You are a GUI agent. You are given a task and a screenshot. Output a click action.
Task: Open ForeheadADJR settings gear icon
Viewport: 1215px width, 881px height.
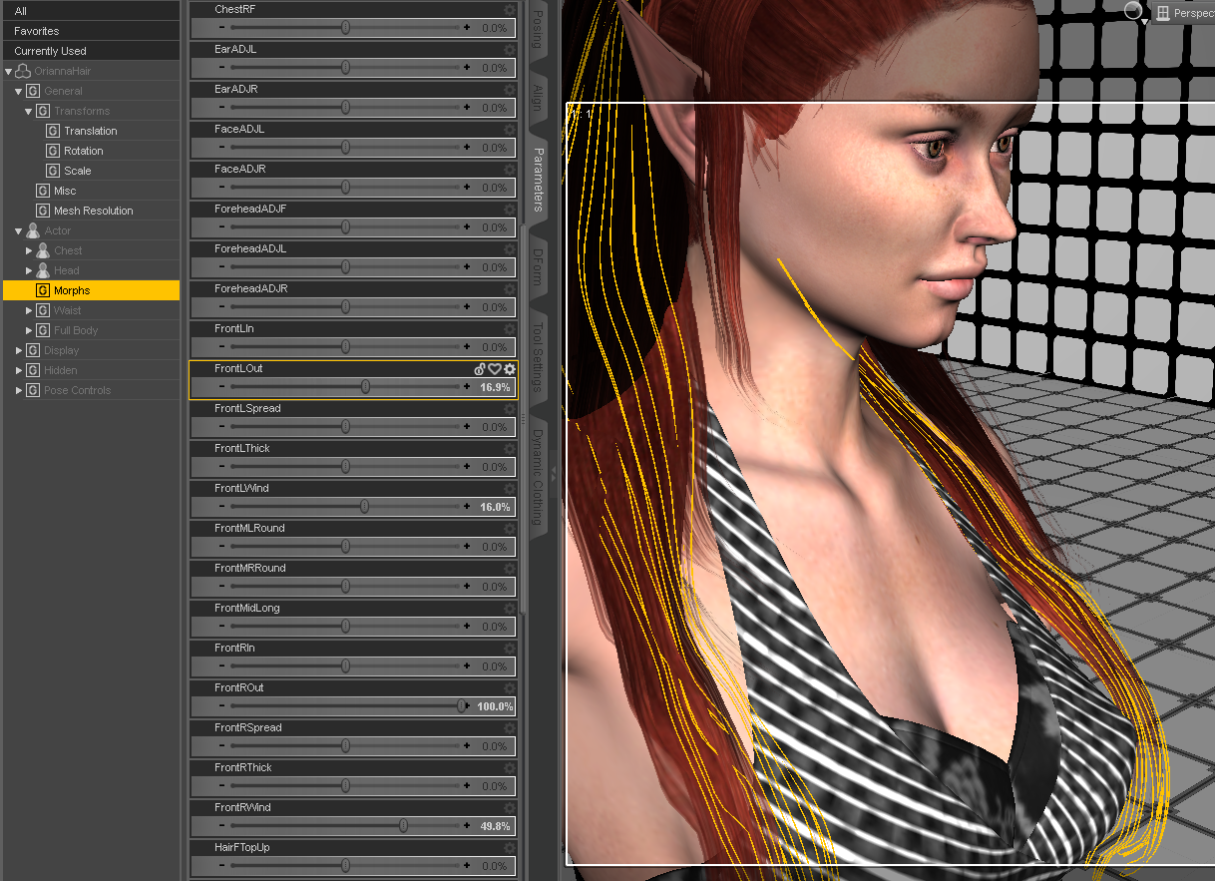click(x=510, y=289)
